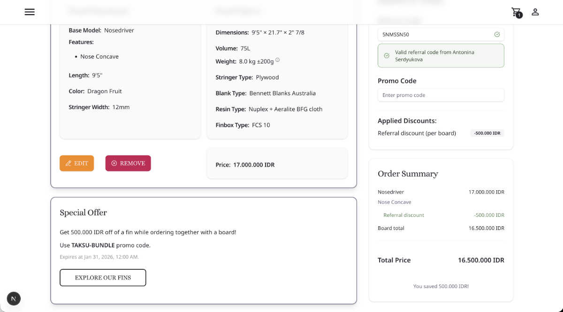Screen dimensions: 563x312
Task: Click the circled X icon in REMOVE
Action: coord(114,163)
